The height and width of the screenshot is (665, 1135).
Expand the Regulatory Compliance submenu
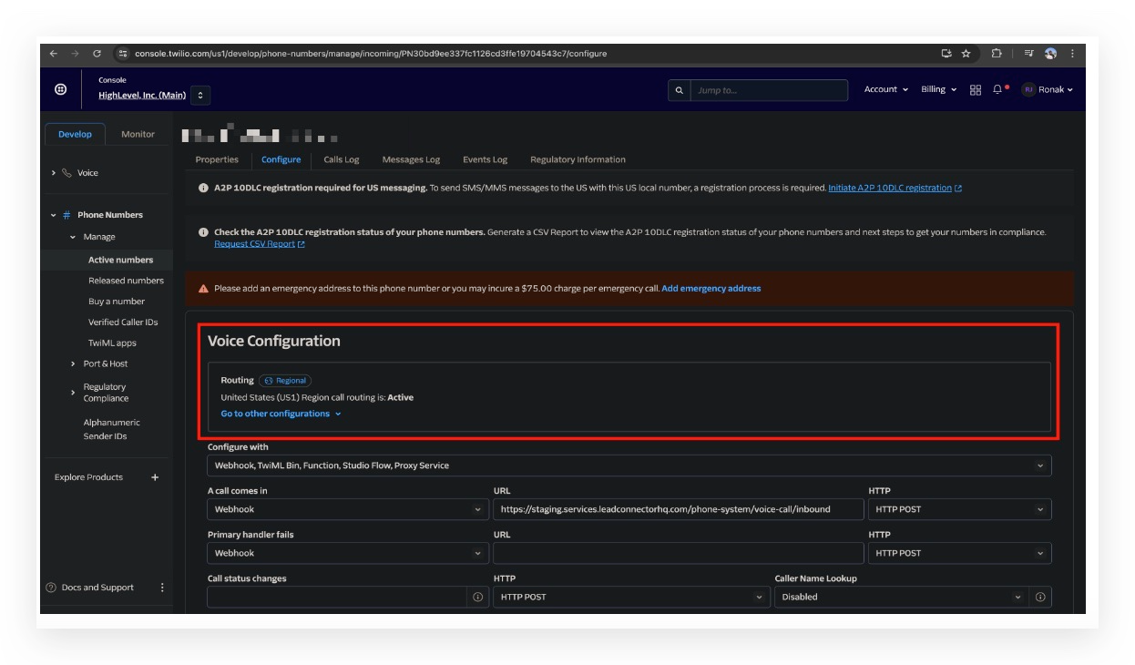(73, 393)
